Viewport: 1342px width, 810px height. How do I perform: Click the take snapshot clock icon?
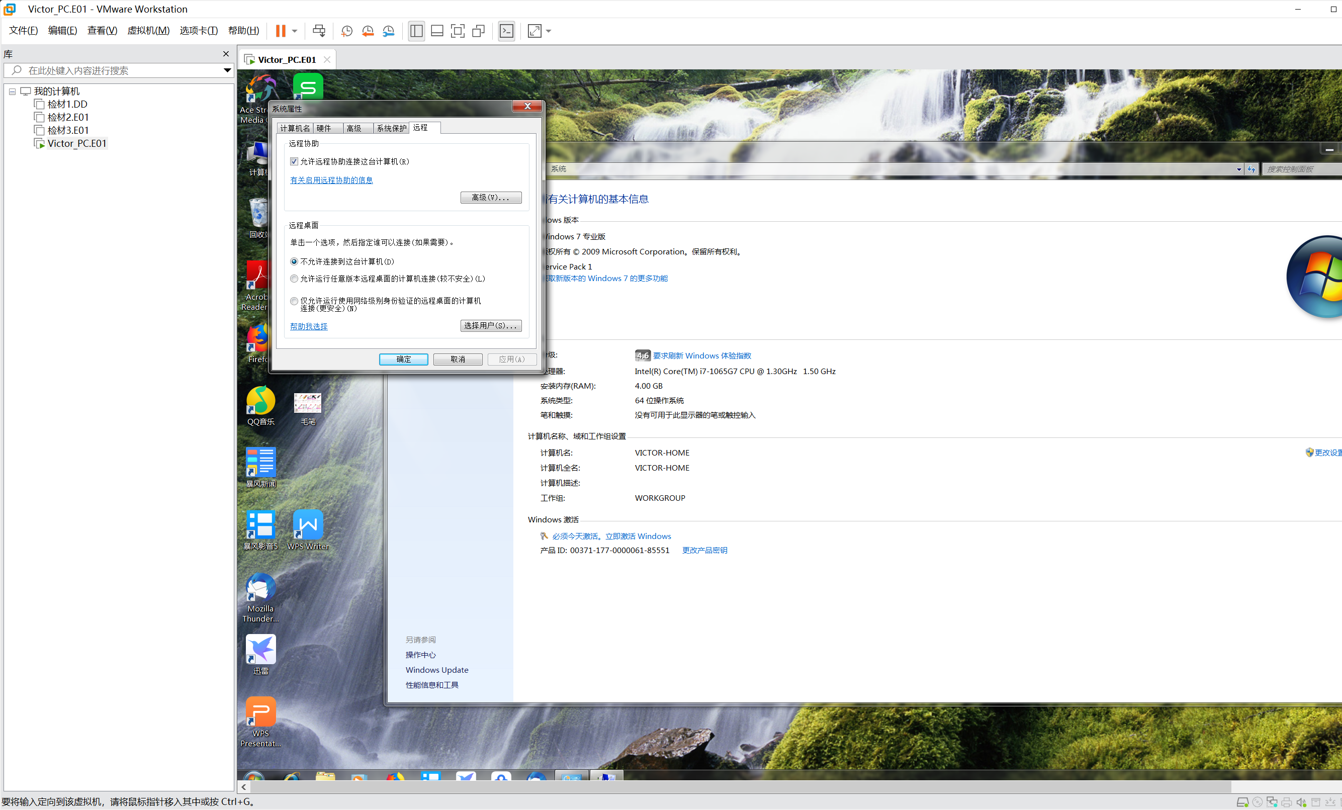[x=346, y=31]
